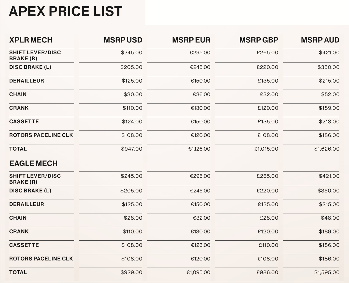Image resolution: width=349 pixels, height=283 pixels.
Task: Click Eagle Mech cassette EUR price €123.00
Action: click(200, 245)
